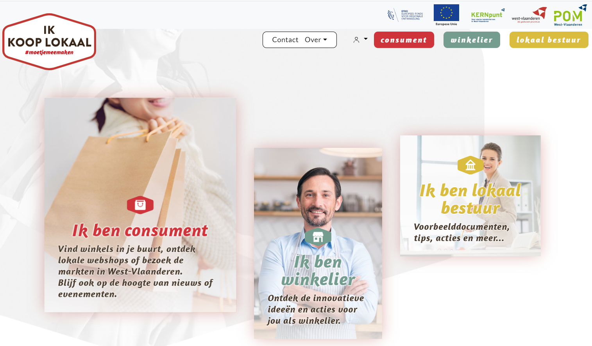Open the west-vlaanderen province logo

pos(529,16)
